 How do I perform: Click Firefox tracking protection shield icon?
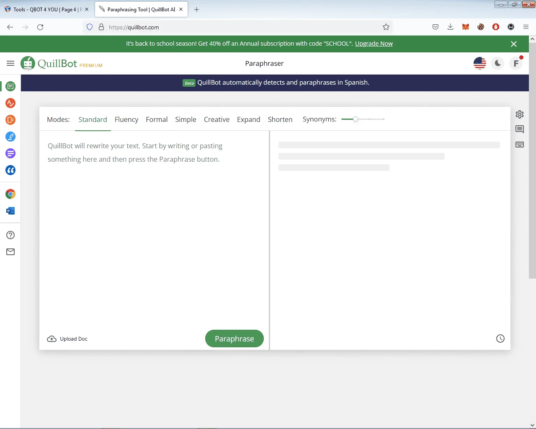90,27
